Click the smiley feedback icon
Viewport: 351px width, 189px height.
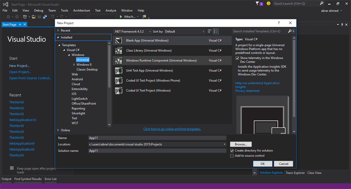pos(268,3)
